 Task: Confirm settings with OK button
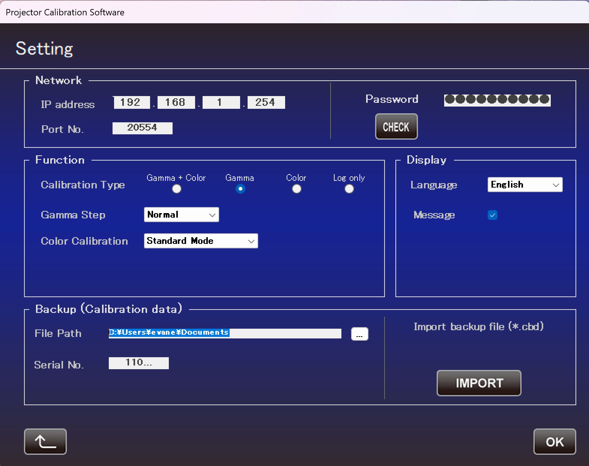click(x=555, y=442)
